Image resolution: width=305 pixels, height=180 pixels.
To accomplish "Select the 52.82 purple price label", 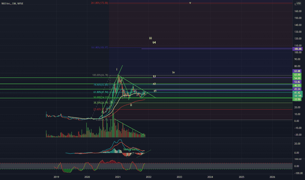I will (297, 82).
